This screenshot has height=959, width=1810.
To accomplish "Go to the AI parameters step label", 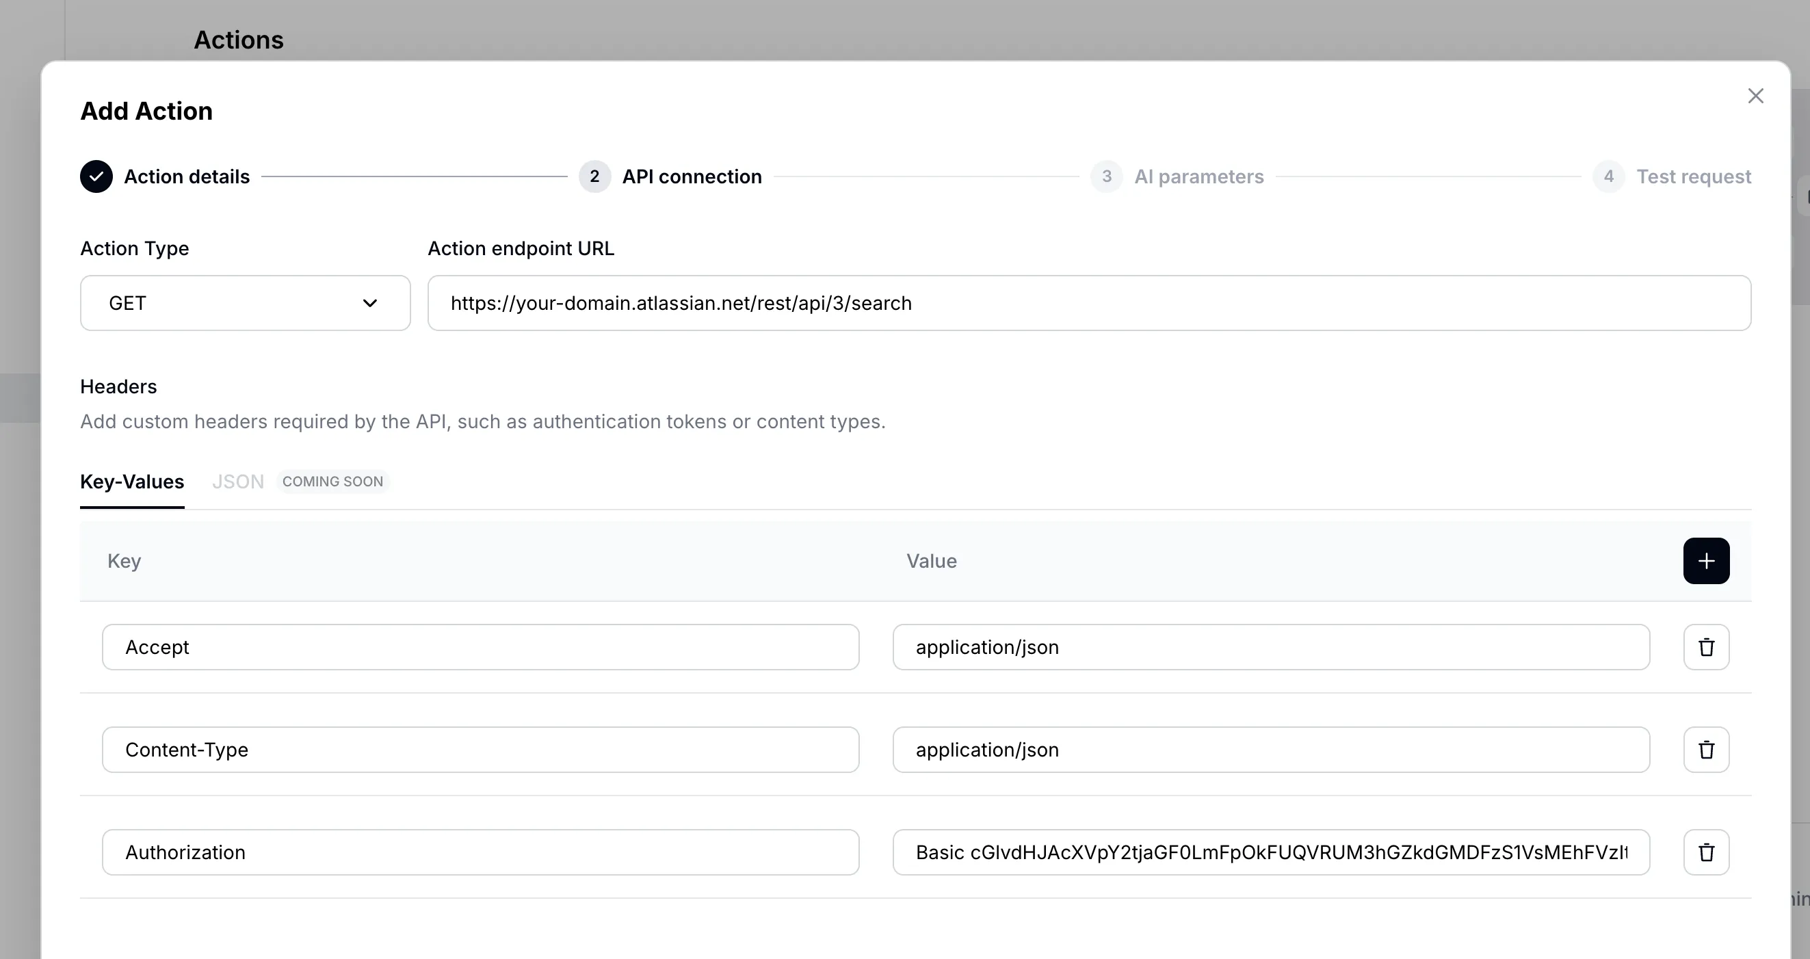I will pos(1198,176).
